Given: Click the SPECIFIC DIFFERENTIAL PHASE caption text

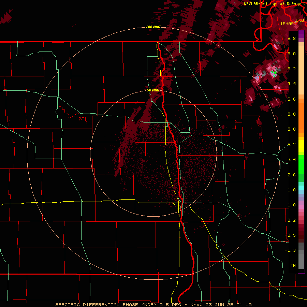Looking at the screenshot, I should pyautogui.click(x=97, y=305).
